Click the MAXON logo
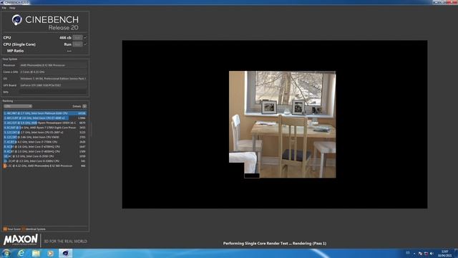Image resolution: width=458 pixels, height=258 pixels. [21, 239]
